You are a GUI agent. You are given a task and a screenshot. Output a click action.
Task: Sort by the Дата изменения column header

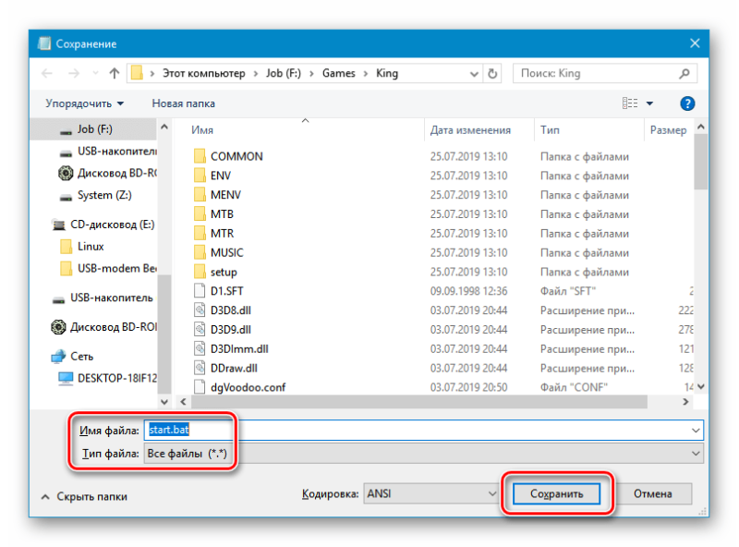pos(470,130)
